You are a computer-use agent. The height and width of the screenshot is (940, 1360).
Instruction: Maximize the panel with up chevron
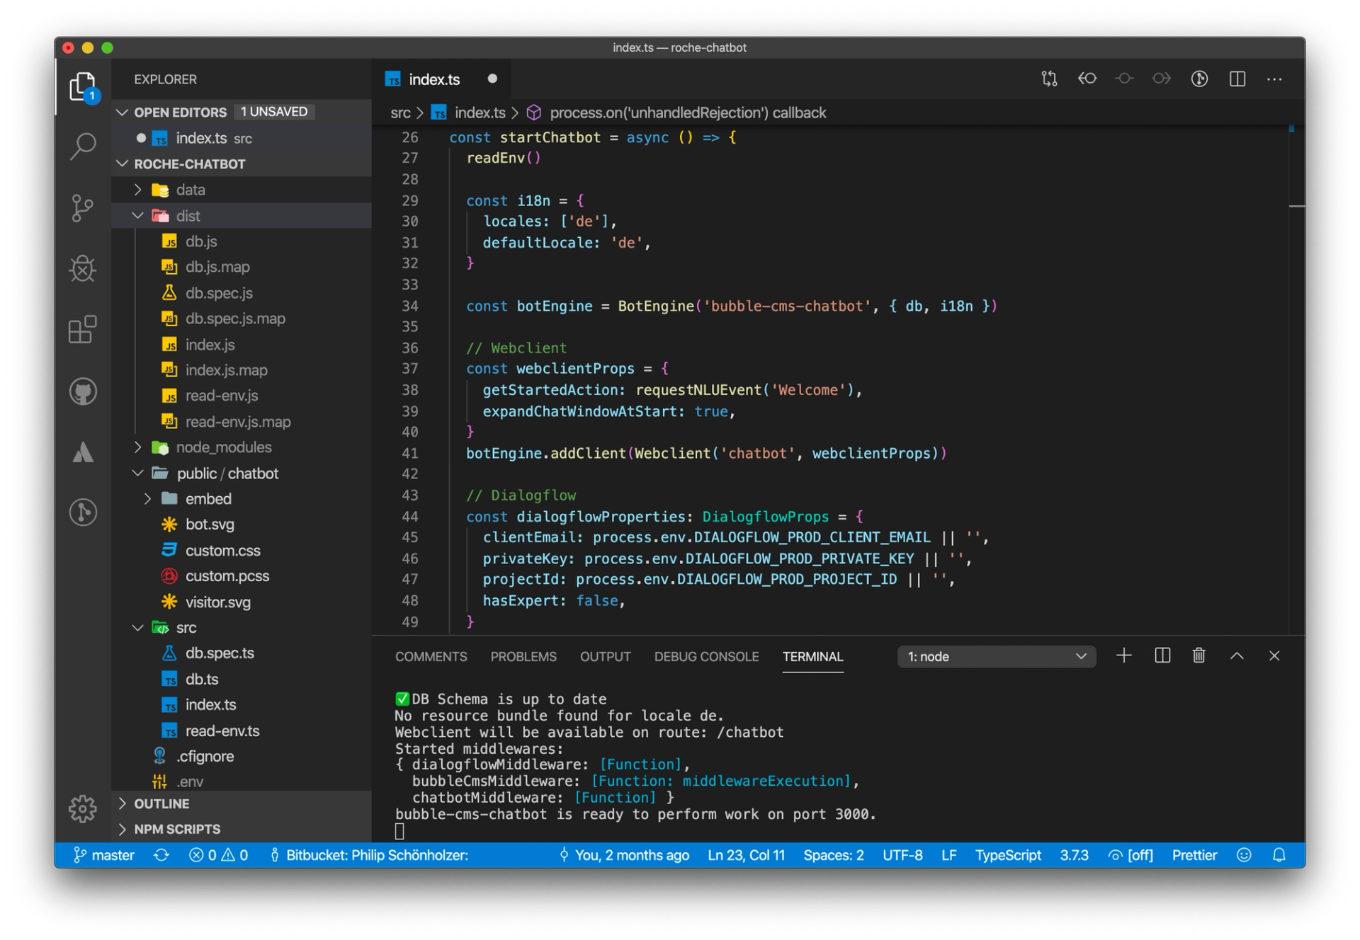[1237, 656]
